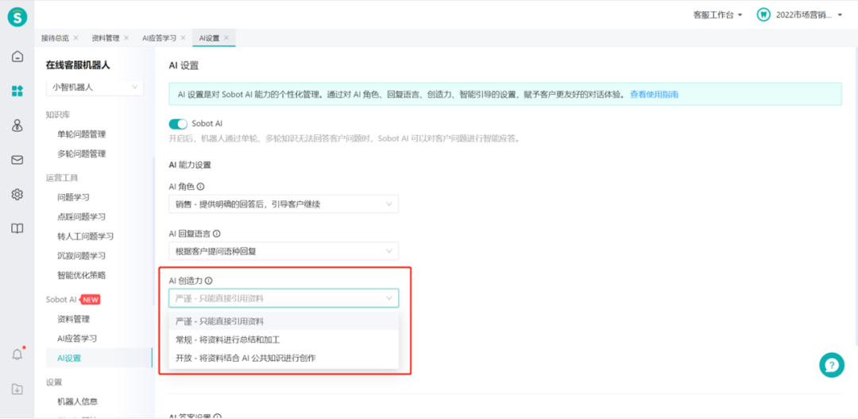This screenshot has width=858, height=419.
Task: Open the 客服工作台 dropdown at top
Action: [717, 15]
